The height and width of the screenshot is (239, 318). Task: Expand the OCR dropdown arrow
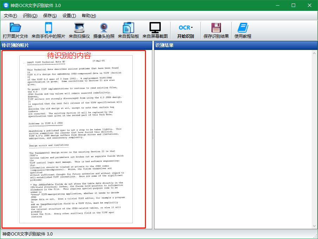coord(192,28)
